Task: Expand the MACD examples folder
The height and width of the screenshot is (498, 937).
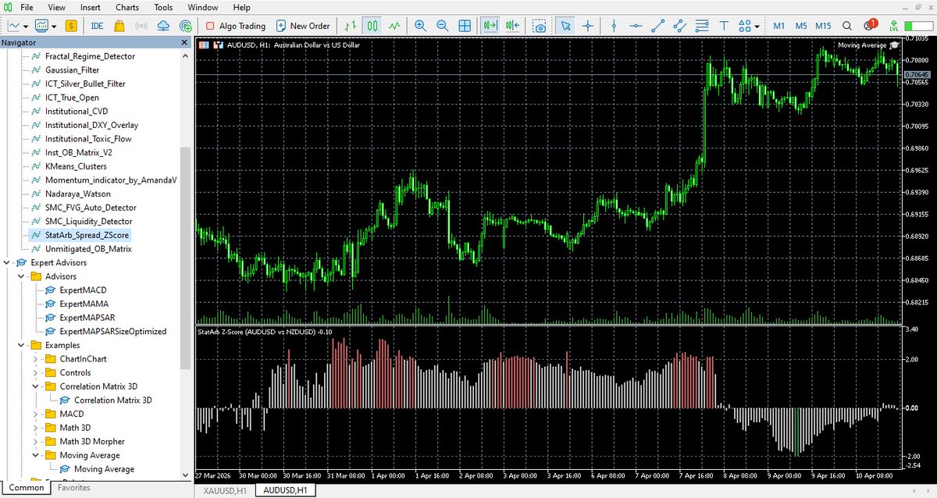Action: [x=36, y=414]
